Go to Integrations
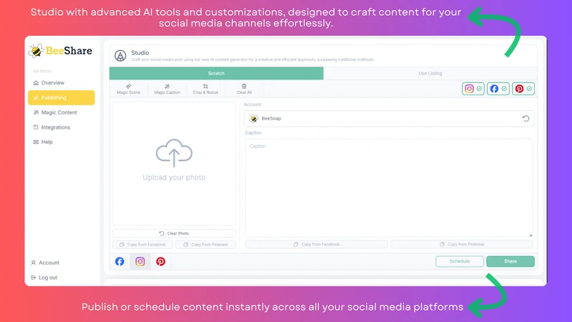The image size is (572, 322). (x=51, y=127)
